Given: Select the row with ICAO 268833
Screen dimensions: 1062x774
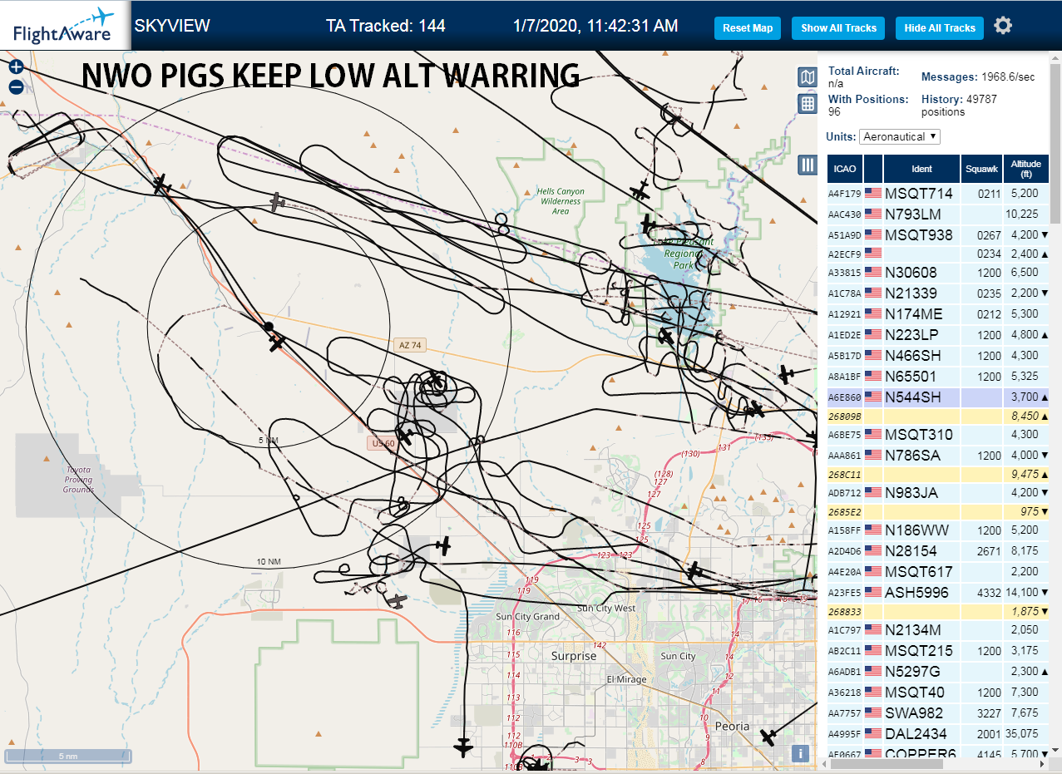Looking at the screenshot, I should [938, 611].
